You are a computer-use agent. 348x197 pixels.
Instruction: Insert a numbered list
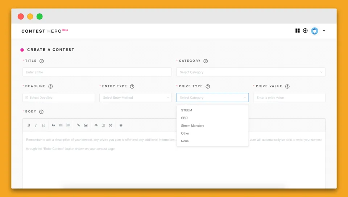pos(68,125)
